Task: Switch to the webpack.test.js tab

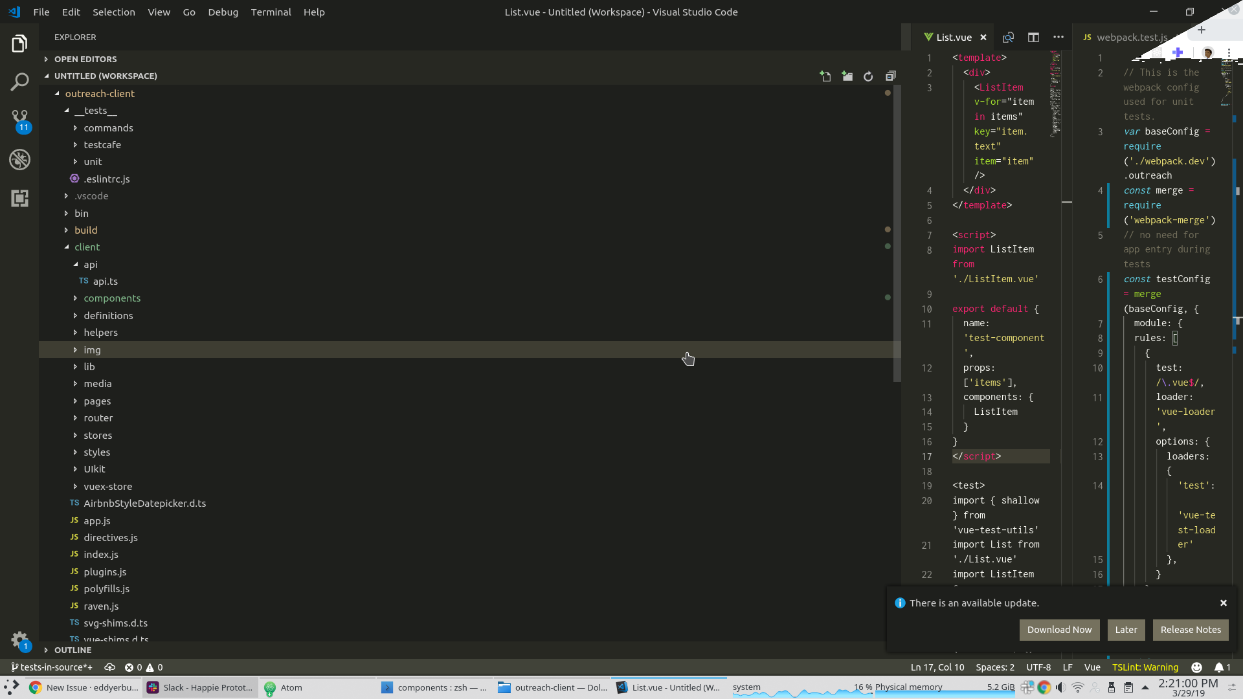Action: click(x=1132, y=38)
